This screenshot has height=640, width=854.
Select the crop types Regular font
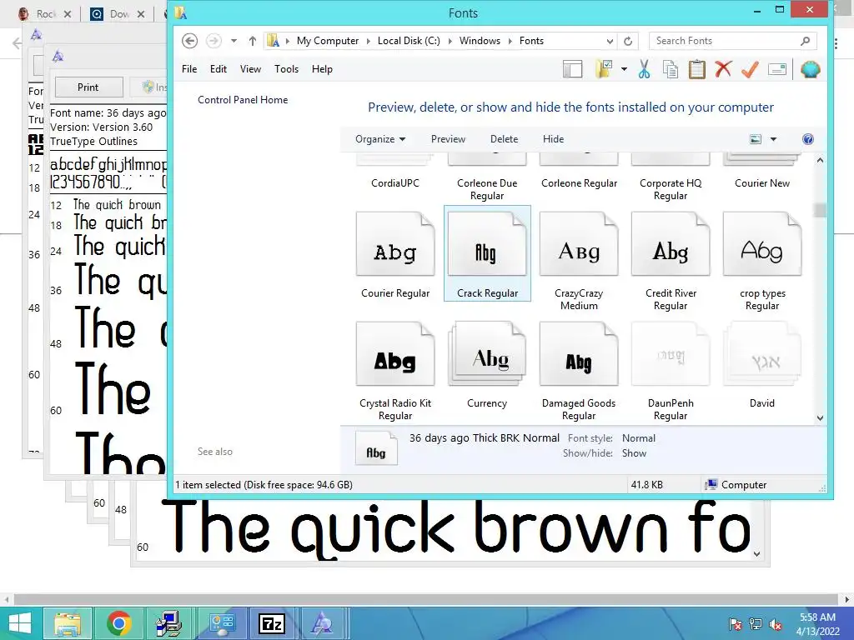pos(762,261)
